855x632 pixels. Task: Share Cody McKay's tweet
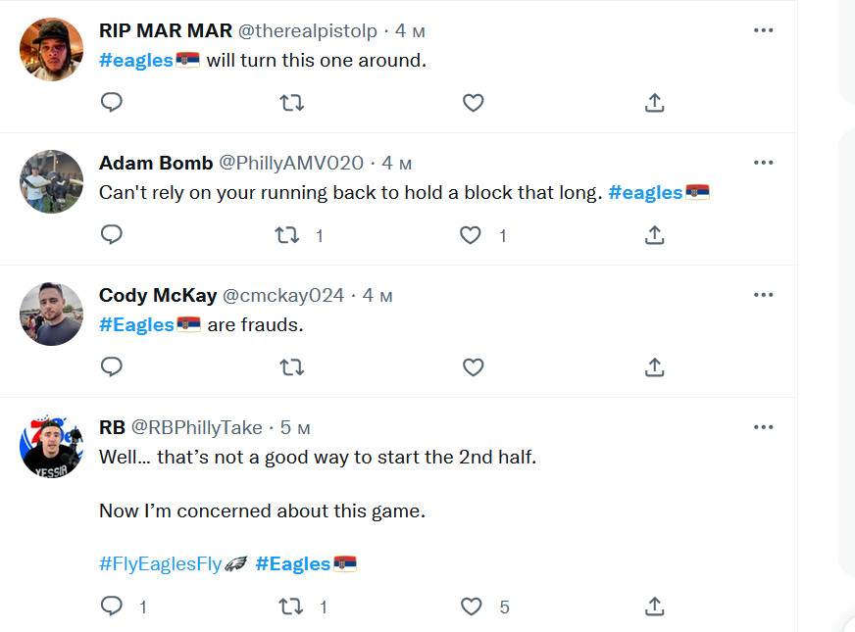655,366
